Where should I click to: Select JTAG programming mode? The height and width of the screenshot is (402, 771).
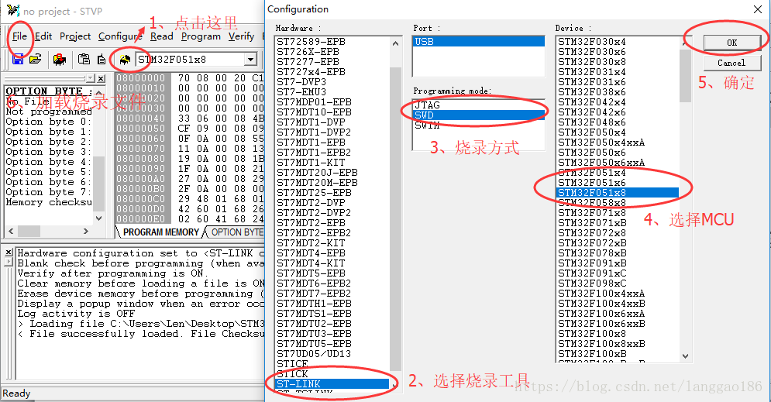tap(478, 105)
